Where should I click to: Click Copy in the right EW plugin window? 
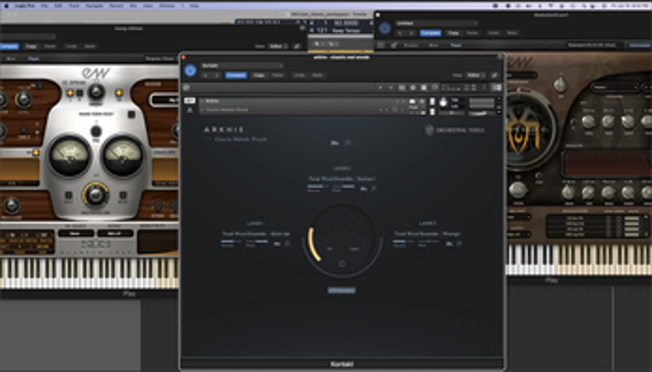click(x=453, y=33)
